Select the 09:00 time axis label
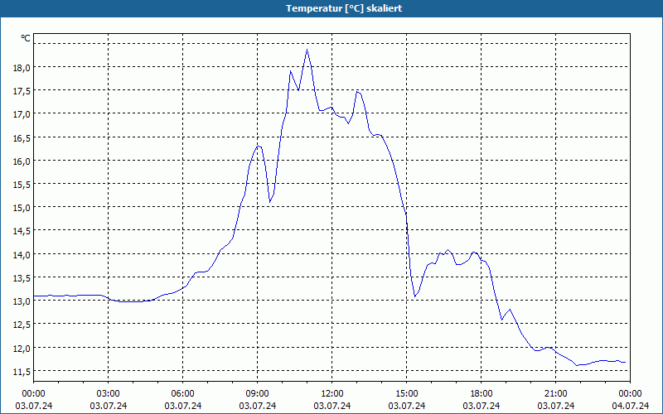This screenshot has height=414, width=663. [x=257, y=394]
